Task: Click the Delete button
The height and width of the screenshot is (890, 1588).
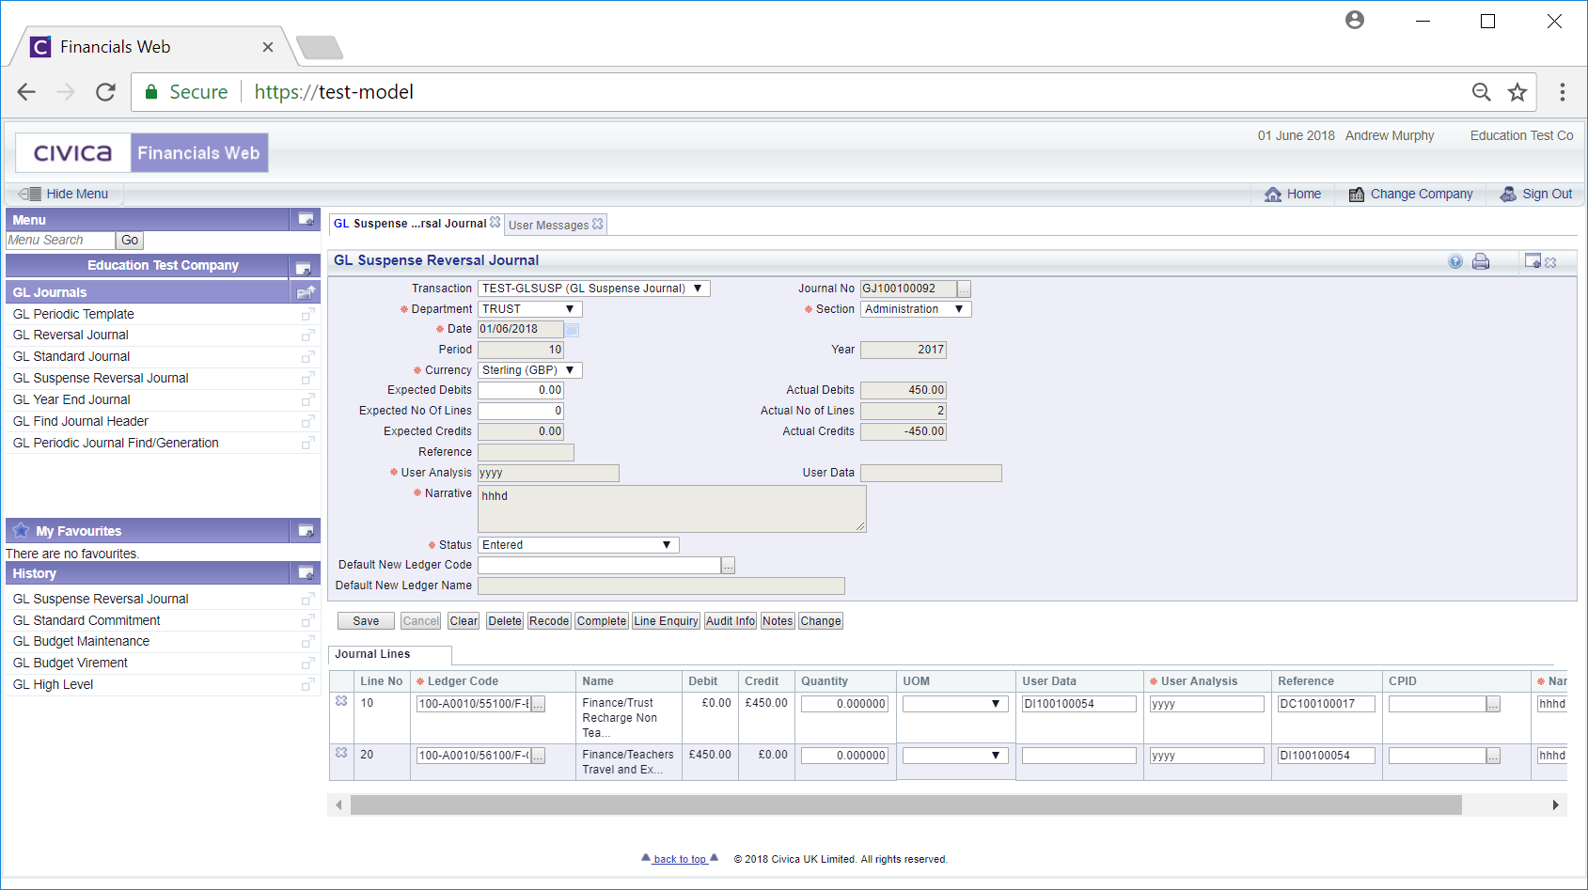Action: point(505,621)
